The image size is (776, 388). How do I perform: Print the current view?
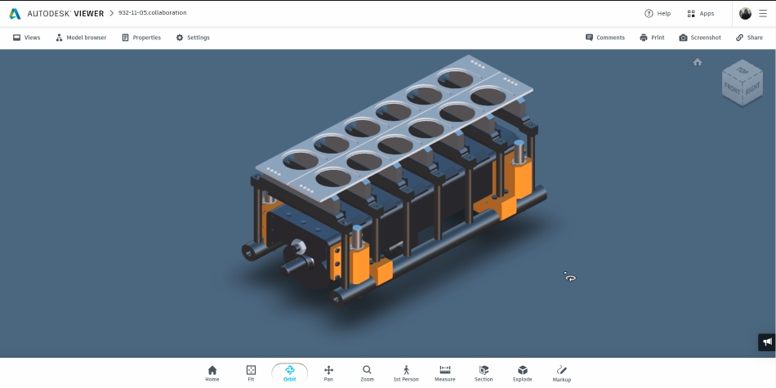coord(652,38)
